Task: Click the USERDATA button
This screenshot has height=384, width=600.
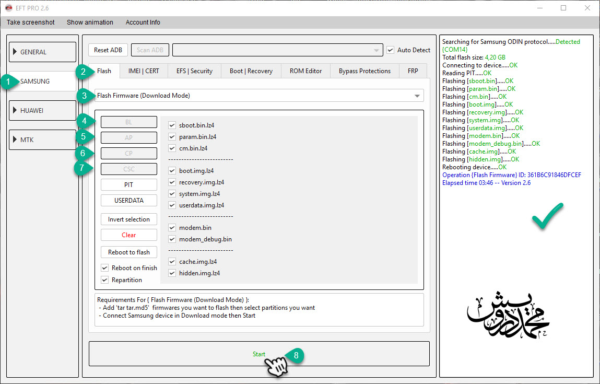Action: [129, 201]
